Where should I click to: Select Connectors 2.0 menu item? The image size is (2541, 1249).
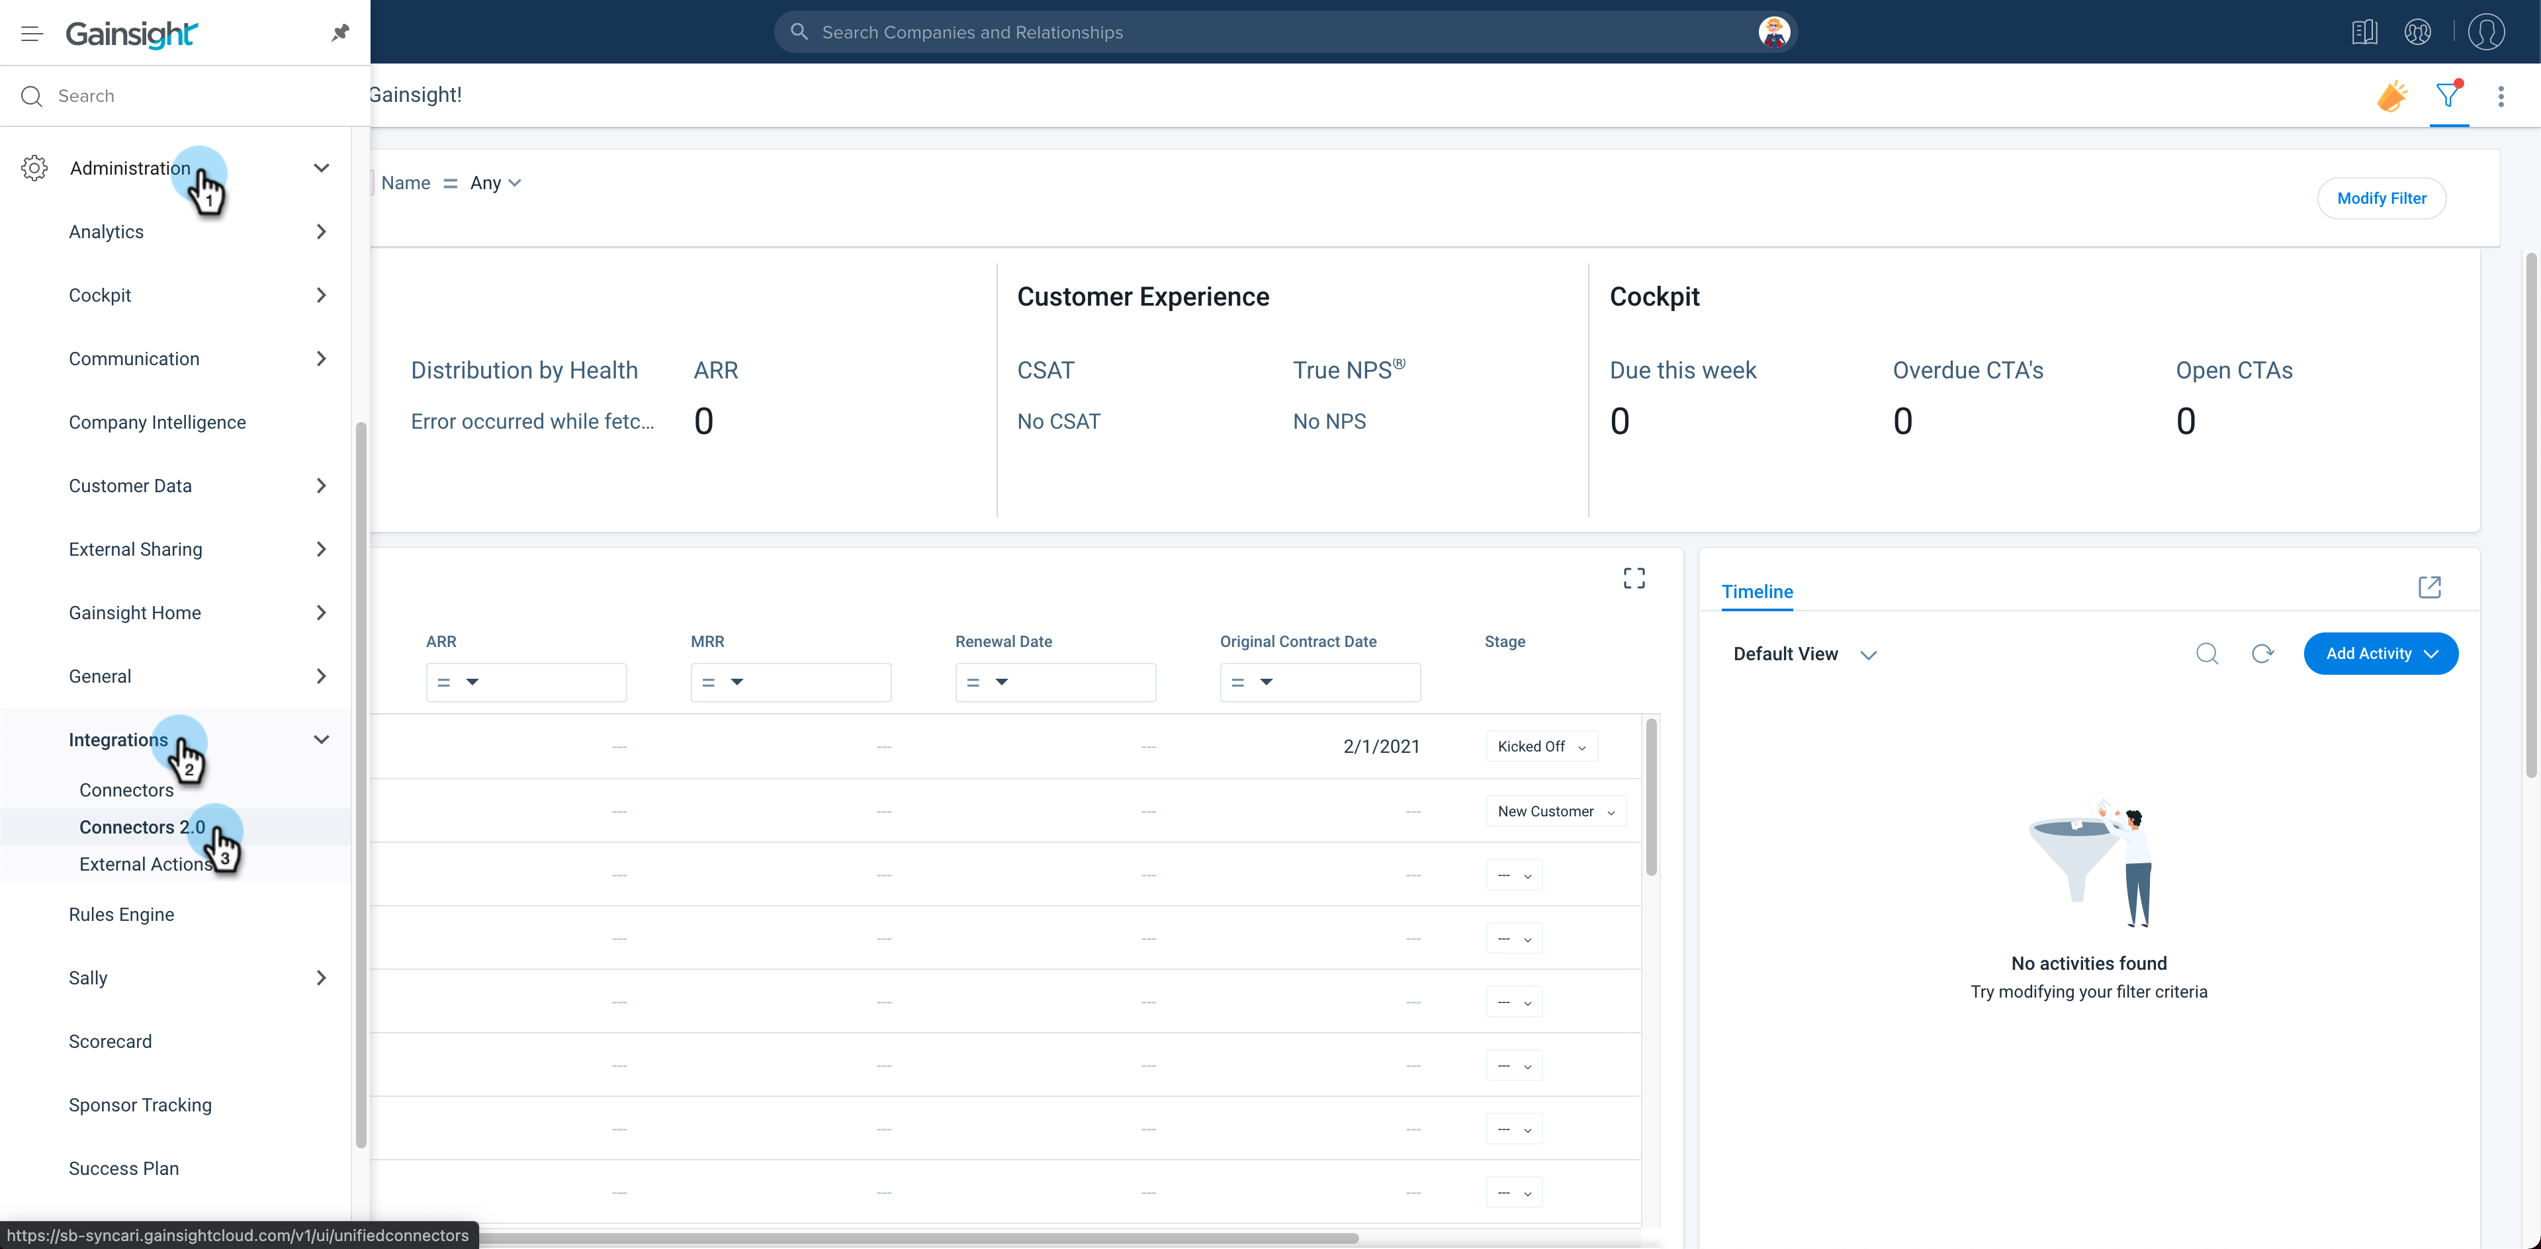tap(142, 827)
